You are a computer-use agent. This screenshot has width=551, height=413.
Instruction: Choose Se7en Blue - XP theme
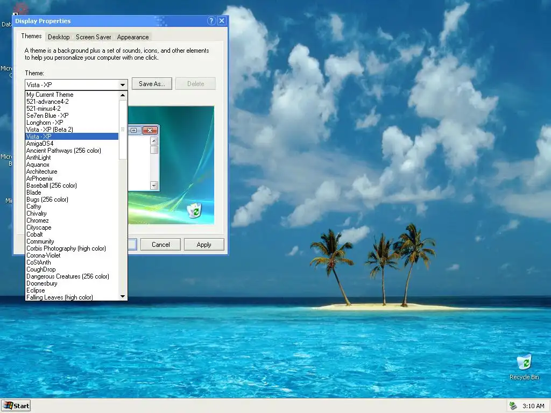[x=72, y=116]
